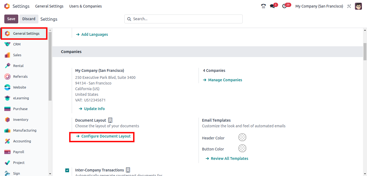367x176 pixels.
Task: Select the Referrals icon in sidebar
Action: [x=8, y=76]
